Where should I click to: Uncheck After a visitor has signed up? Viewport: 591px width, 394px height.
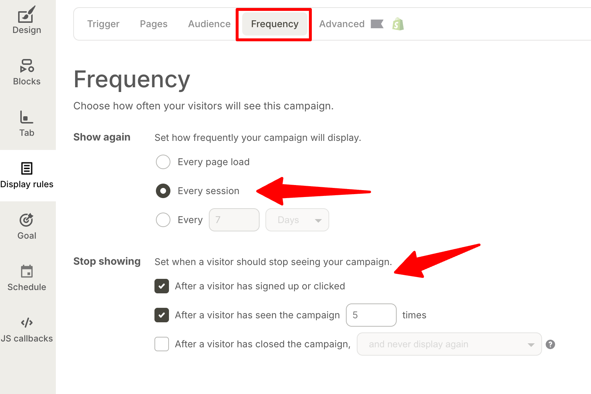162,286
